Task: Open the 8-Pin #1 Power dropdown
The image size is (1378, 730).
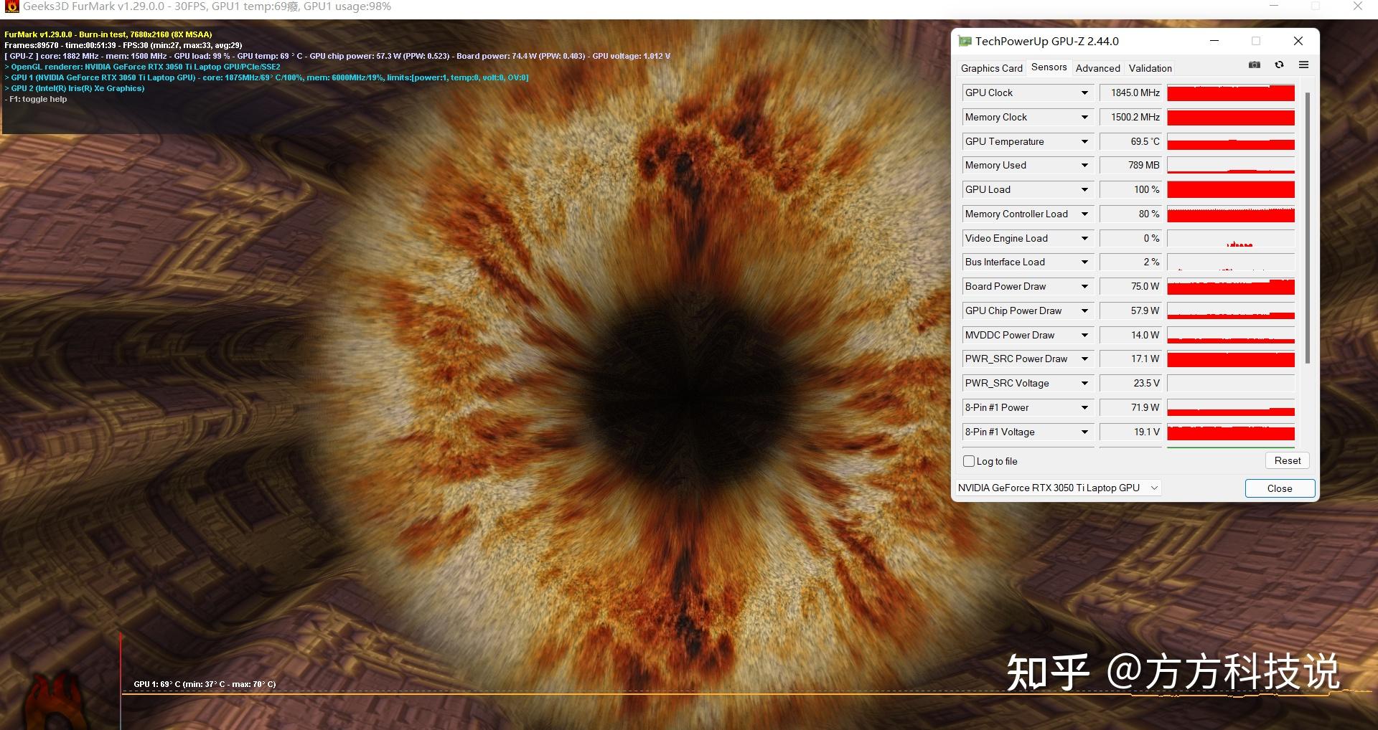Action: [1084, 408]
